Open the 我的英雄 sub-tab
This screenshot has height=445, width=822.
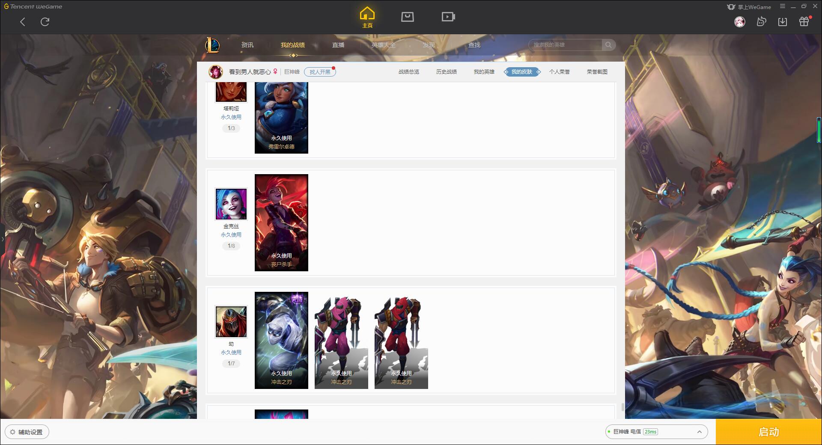point(484,72)
